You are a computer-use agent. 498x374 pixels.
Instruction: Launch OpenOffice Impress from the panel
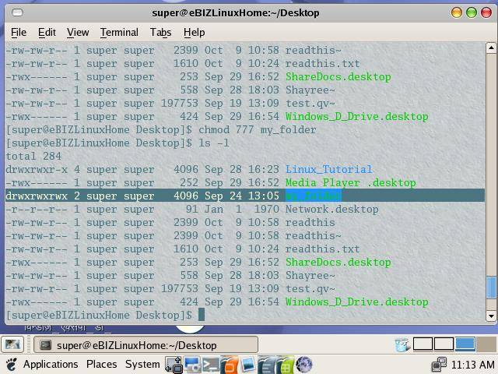coord(229,364)
